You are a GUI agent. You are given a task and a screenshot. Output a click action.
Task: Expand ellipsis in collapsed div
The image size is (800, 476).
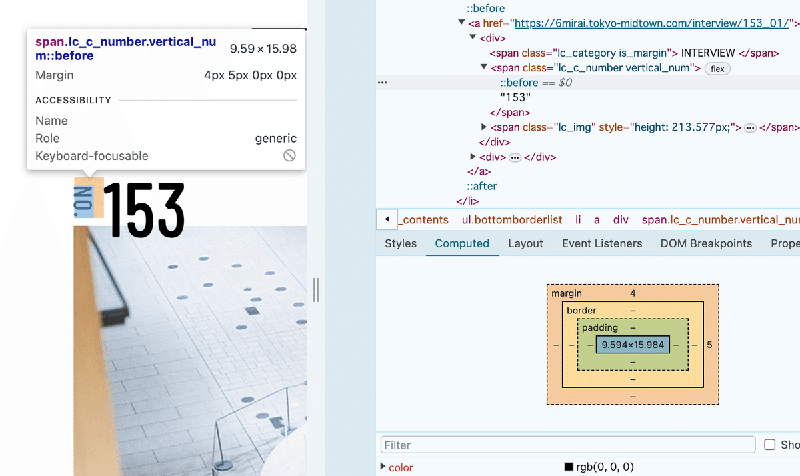[515, 157]
